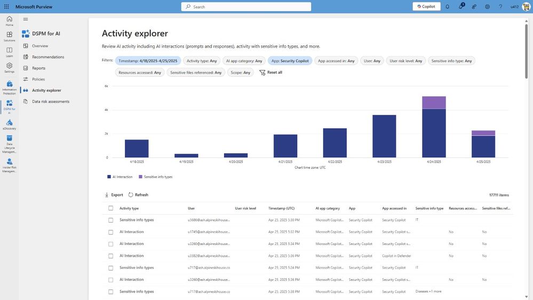533x300 pixels.
Task: Sort by Activity type column header
Action: tap(129, 208)
